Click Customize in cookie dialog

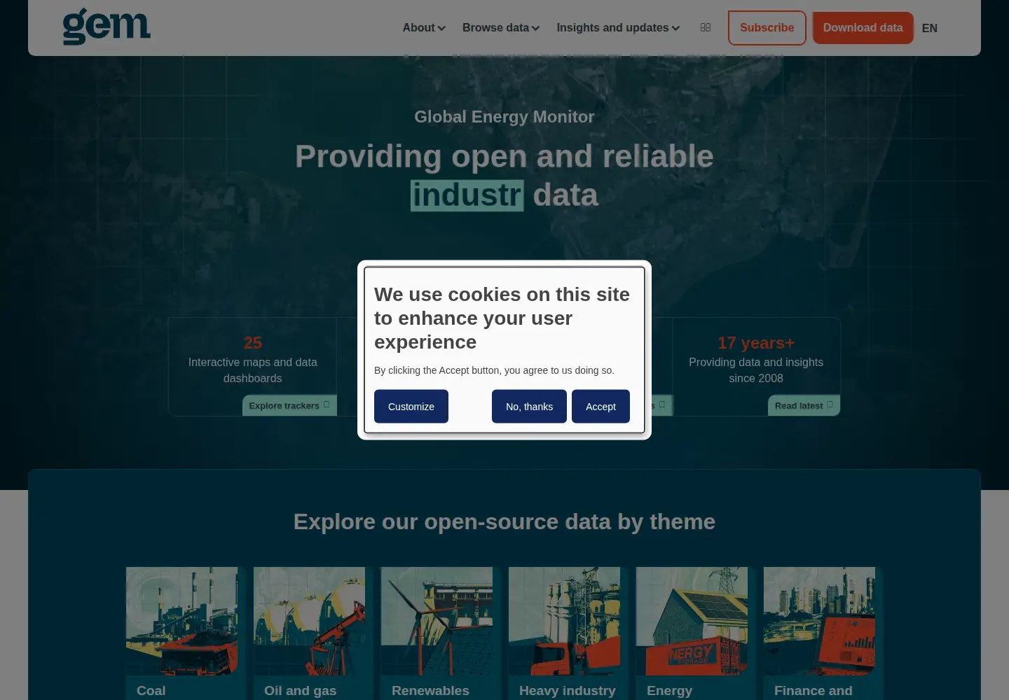[x=411, y=407]
